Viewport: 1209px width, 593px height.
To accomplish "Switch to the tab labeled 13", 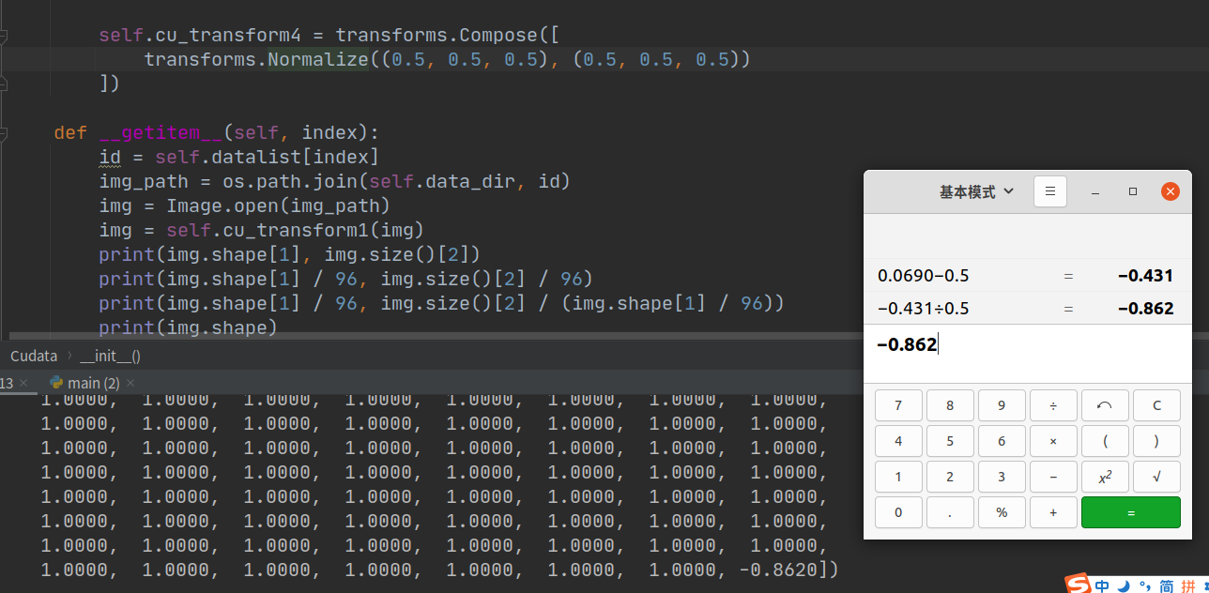I will coord(8,382).
